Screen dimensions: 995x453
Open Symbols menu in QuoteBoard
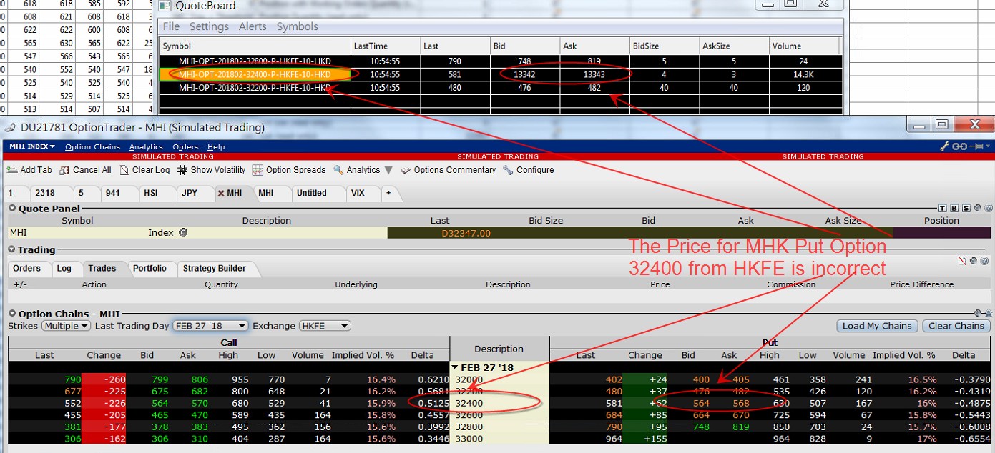[x=297, y=26]
